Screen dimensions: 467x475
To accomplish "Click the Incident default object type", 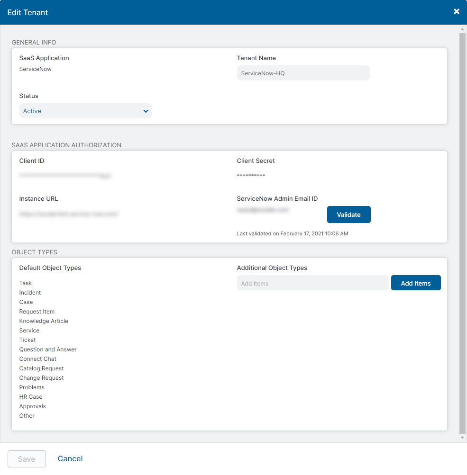I will tap(30, 293).
